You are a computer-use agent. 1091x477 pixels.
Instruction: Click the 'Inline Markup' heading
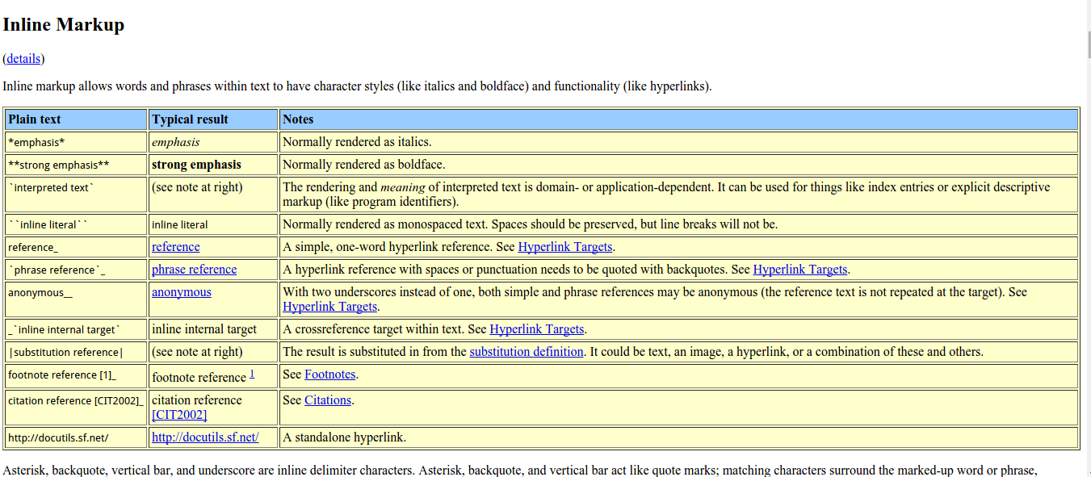tap(64, 25)
